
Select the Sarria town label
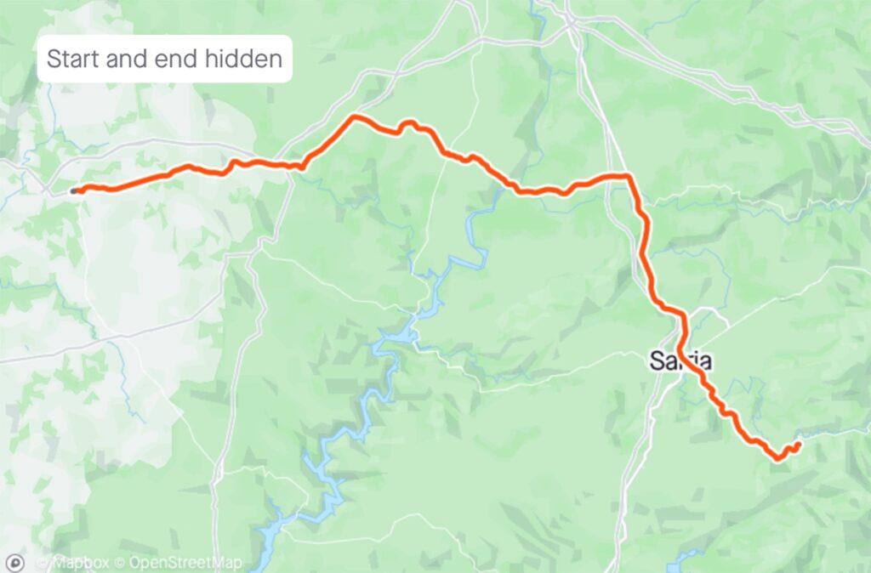(x=680, y=361)
